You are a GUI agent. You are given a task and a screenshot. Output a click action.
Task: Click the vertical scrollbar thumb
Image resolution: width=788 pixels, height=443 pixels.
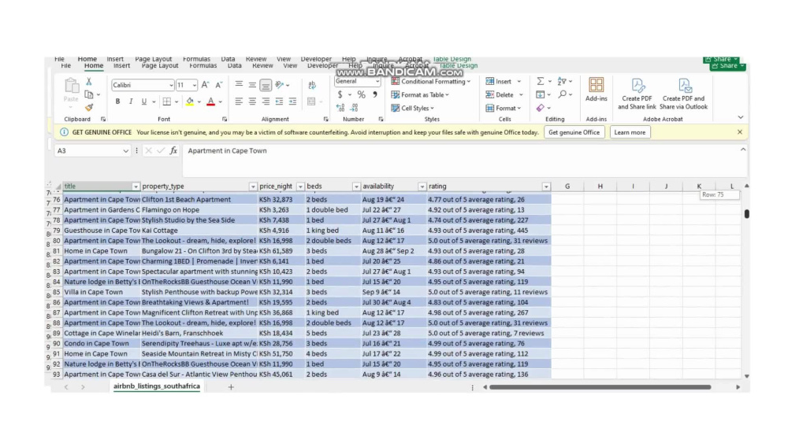tap(747, 214)
